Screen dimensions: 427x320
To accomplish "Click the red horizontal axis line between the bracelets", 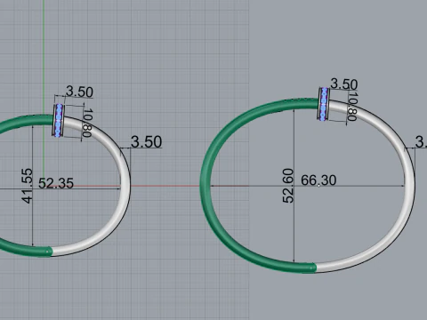I will pyautogui.click(x=165, y=186).
